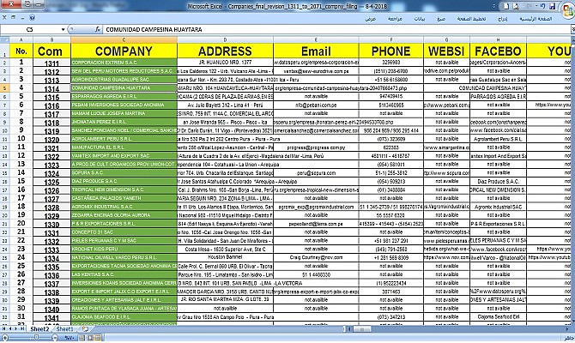Open the عرض (View) ribbon tab
Screen dimensions: 575x343
click(x=371, y=18)
